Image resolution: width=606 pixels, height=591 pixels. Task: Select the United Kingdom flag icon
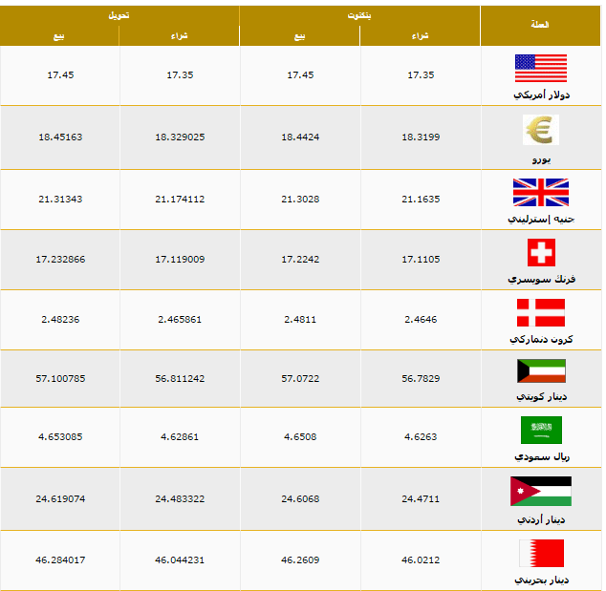[541, 192]
